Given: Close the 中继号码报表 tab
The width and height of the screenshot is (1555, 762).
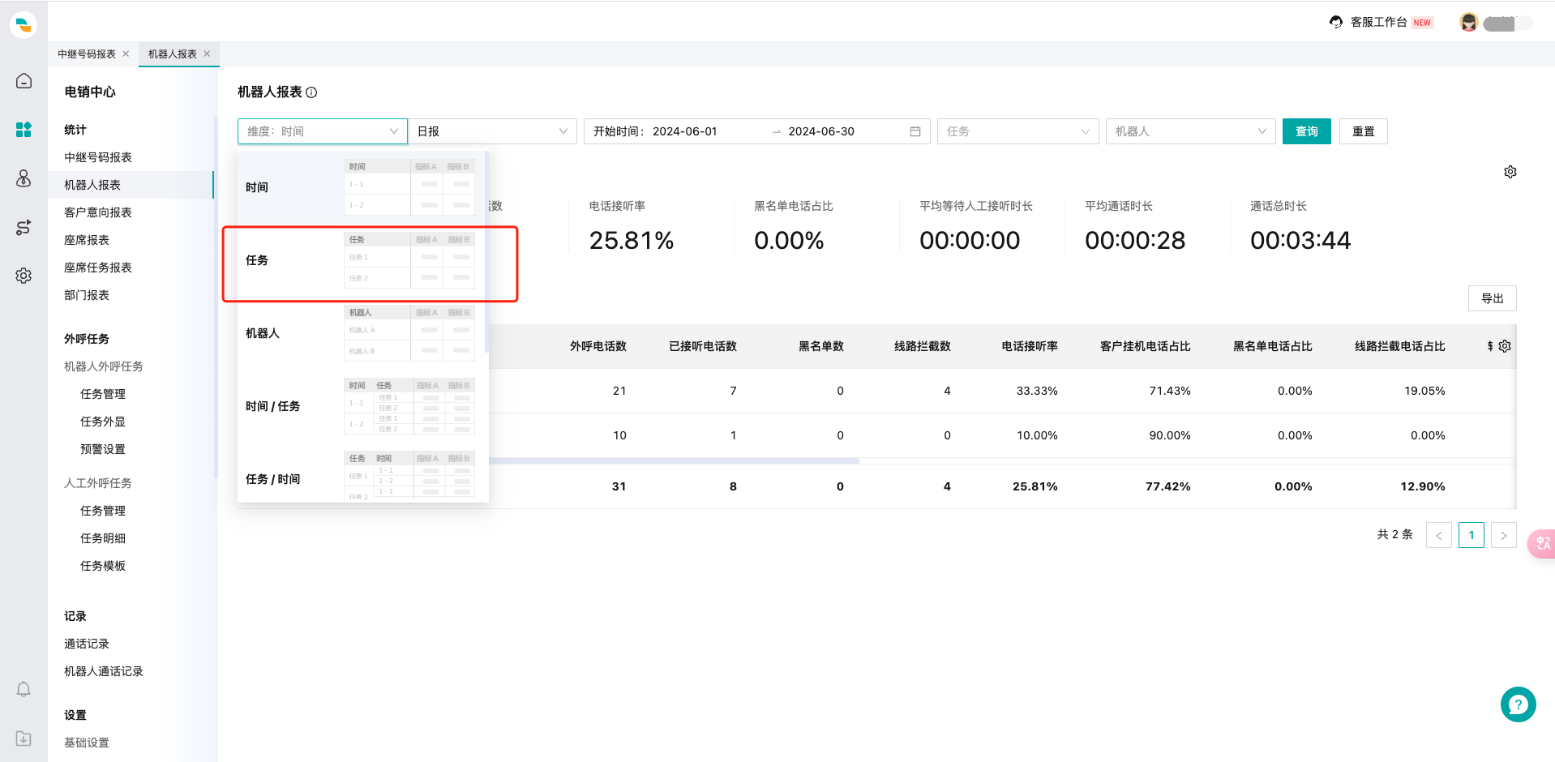Looking at the screenshot, I should click(x=126, y=54).
